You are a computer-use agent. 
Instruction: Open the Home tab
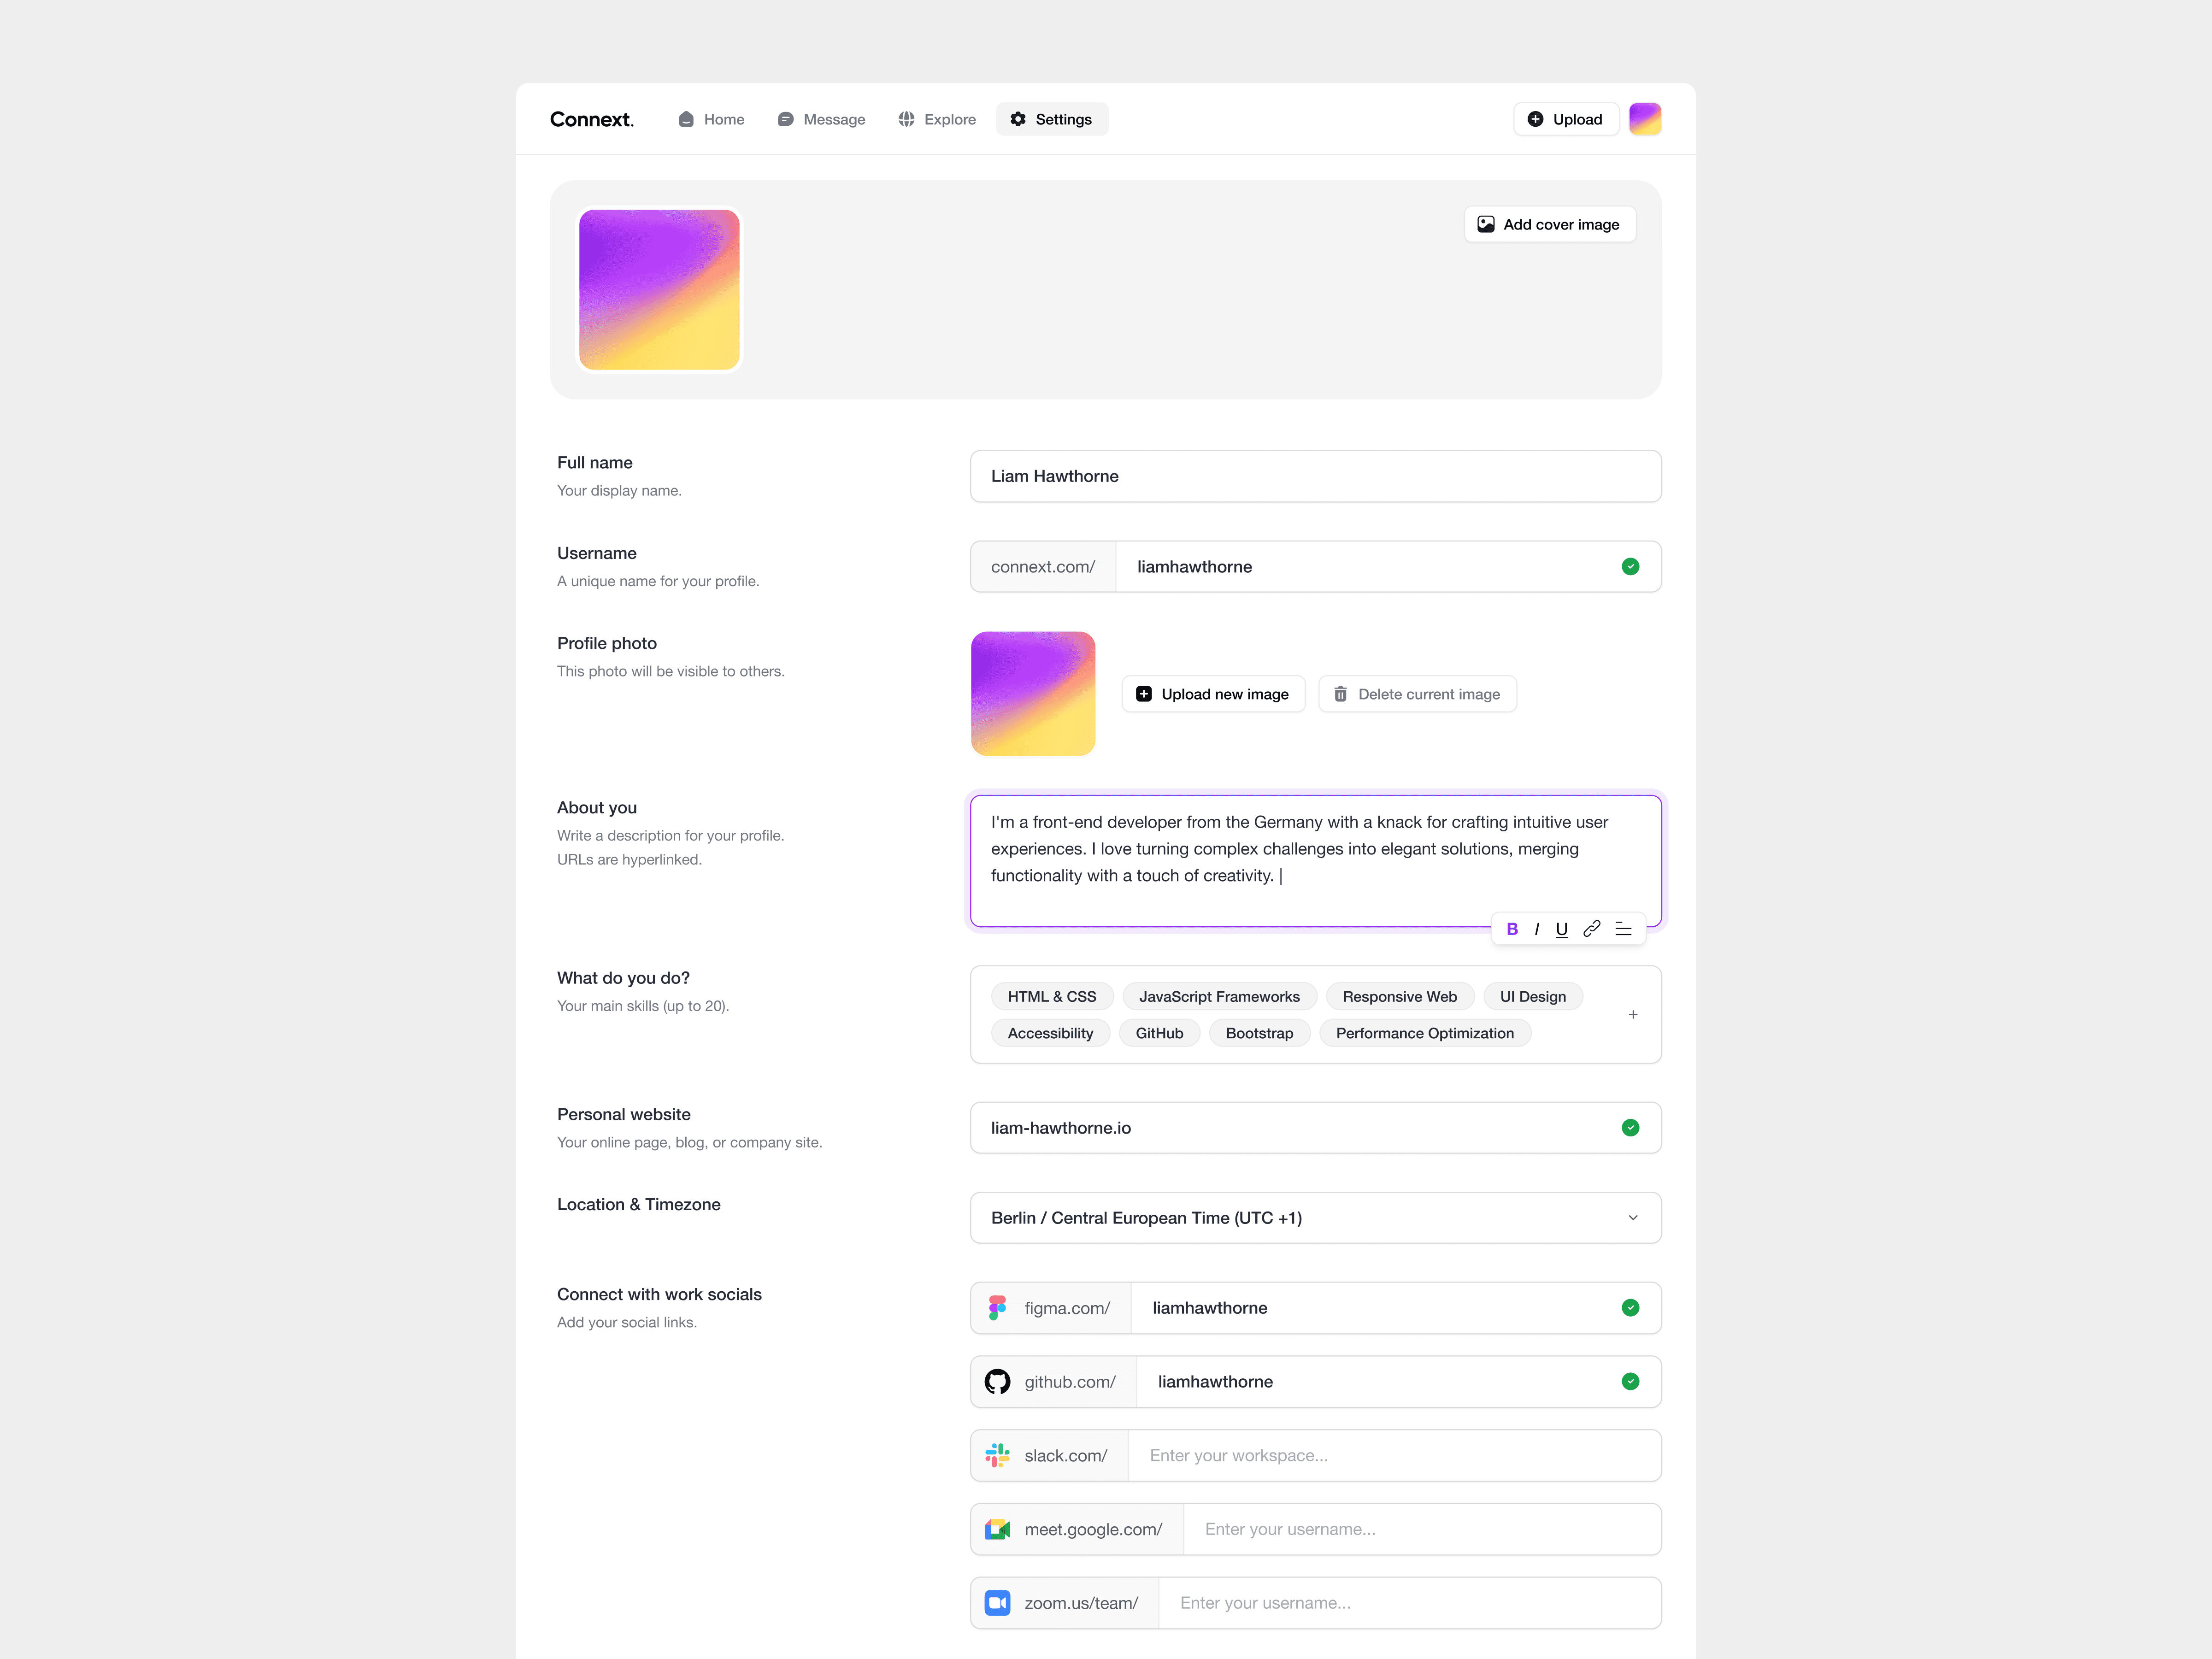click(x=711, y=119)
